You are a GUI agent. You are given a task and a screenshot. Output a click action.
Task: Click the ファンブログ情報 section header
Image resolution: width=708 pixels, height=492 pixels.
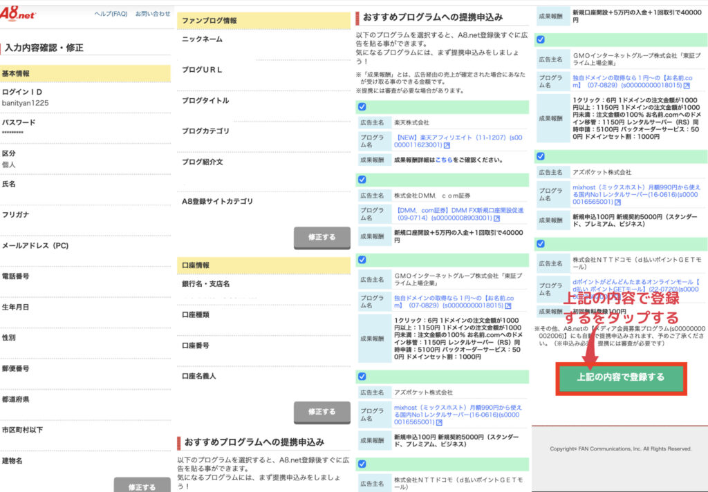[x=263, y=21]
